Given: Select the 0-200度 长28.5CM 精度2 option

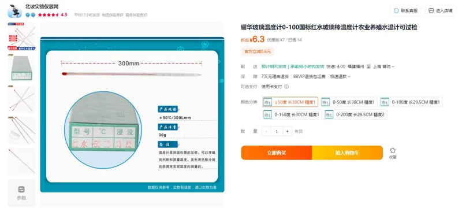Looking at the screenshot, I should coord(356,114).
